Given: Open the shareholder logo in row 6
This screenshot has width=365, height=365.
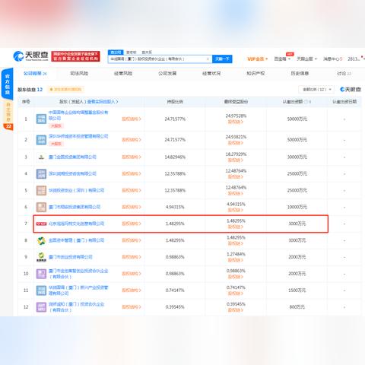Looking at the screenshot, I should (x=41, y=207).
